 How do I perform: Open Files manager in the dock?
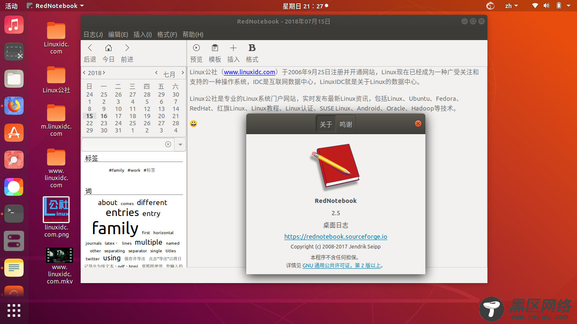click(14, 79)
